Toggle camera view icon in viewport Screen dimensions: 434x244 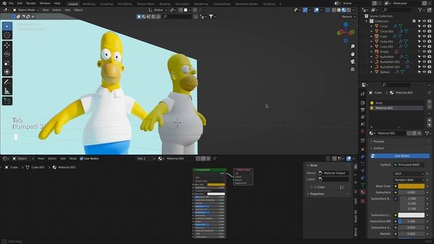coord(353,62)
